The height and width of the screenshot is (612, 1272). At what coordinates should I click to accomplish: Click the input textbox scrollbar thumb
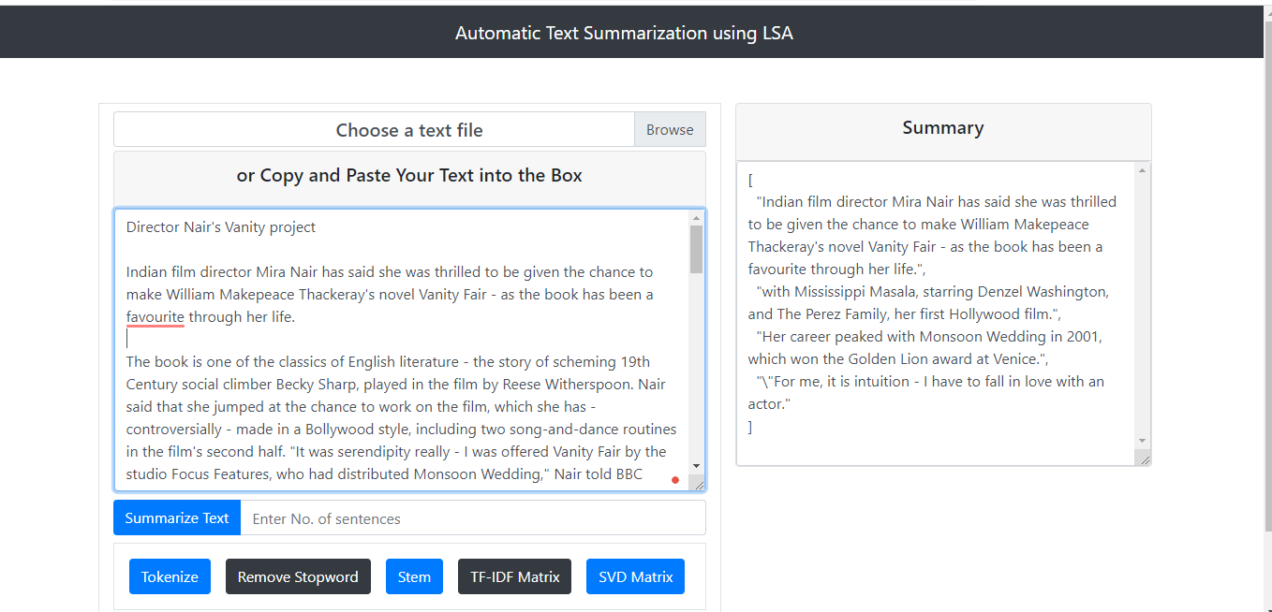point(696,249)
